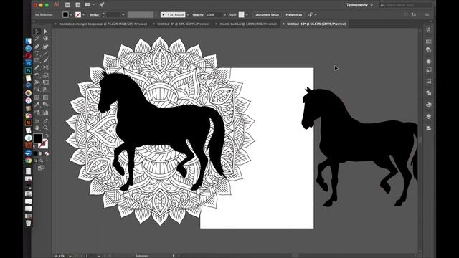Open the Stock icon in top bar

78,5
